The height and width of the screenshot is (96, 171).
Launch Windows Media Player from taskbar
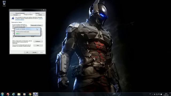(24, 94)
